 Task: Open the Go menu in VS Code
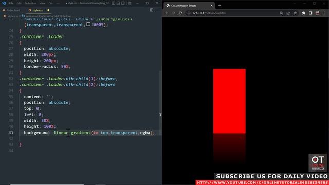[x=50, y=3]
